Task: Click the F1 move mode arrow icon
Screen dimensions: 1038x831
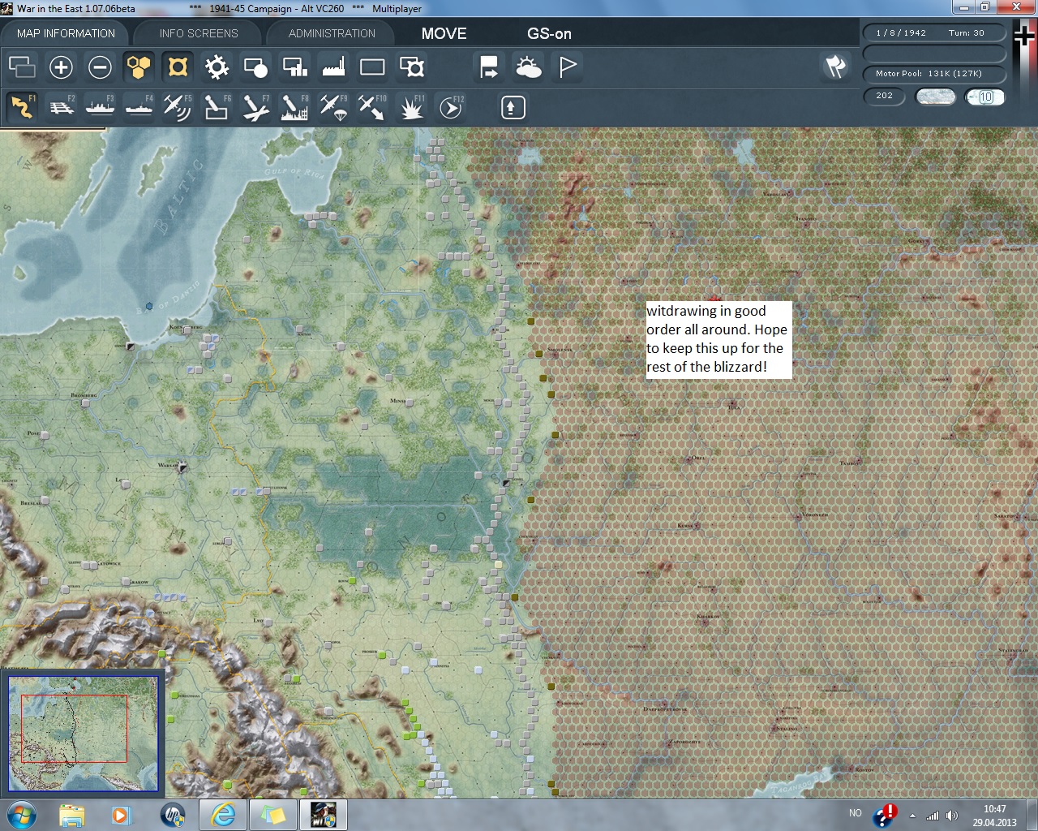Action: tap(22, 107)
